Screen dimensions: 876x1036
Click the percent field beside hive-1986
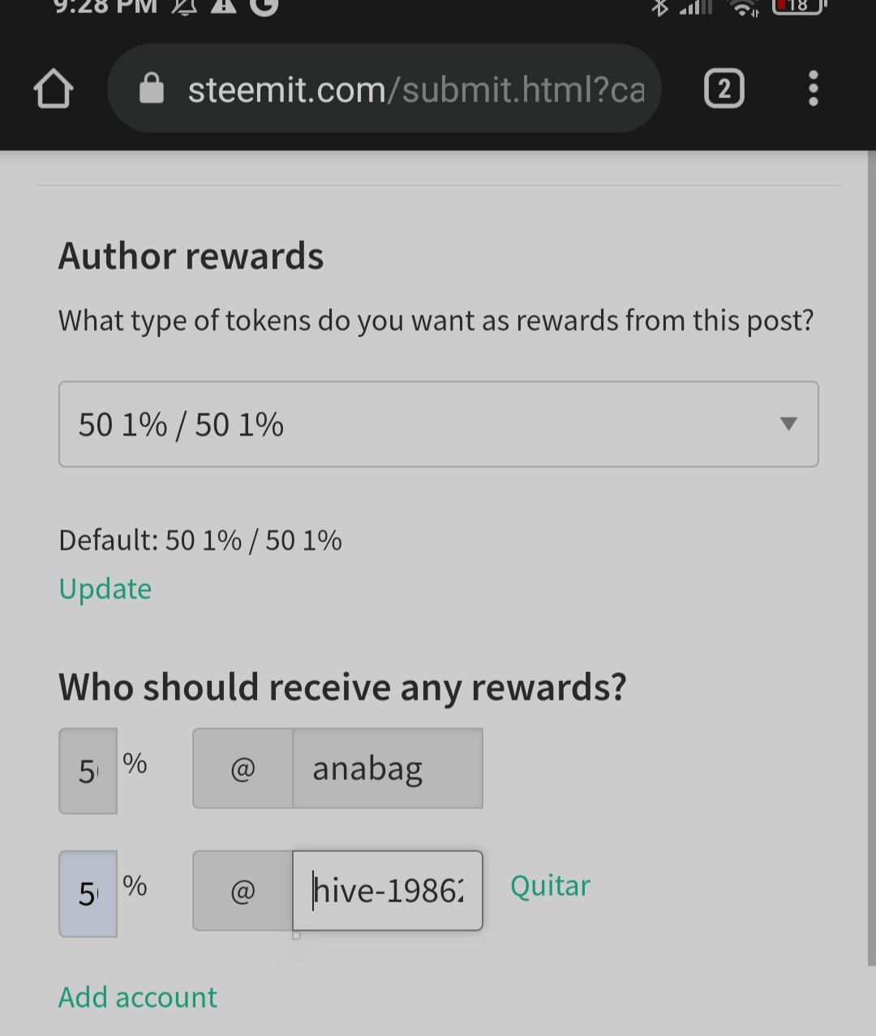[x=88, y=893]
